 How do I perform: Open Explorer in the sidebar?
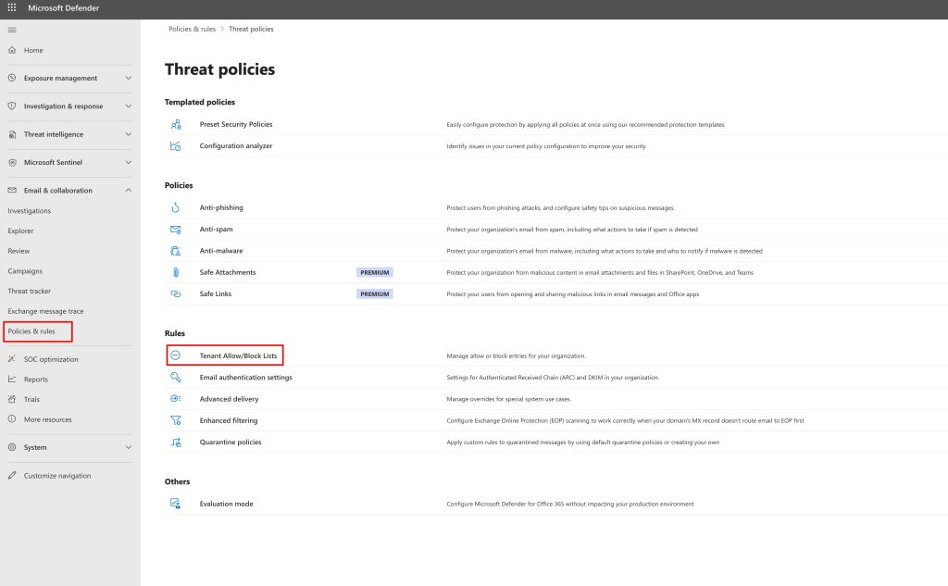[x=20, y=231]
